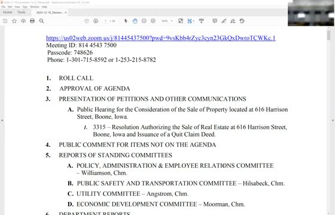This screenshot has height=215, width=335.
Task: Click the webcam video thumbnail
Action: pos(311,13)
